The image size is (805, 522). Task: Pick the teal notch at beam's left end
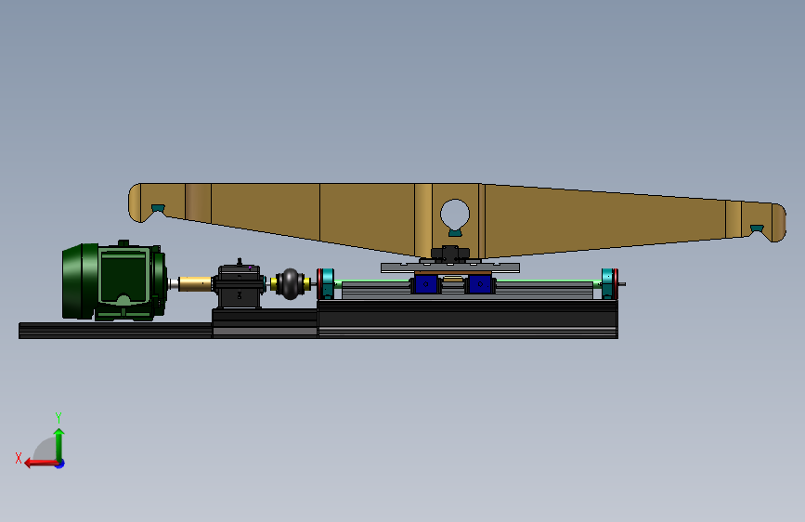point(158,208)
